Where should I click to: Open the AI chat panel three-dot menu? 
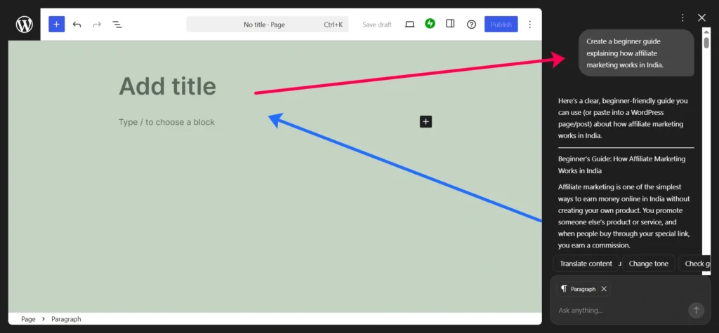coord(682,18)
